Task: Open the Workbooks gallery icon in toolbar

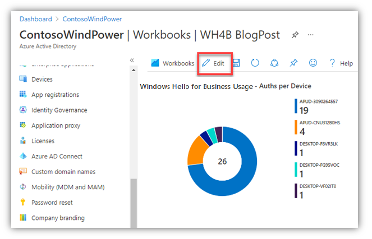Action: click(x=155, y=63)
